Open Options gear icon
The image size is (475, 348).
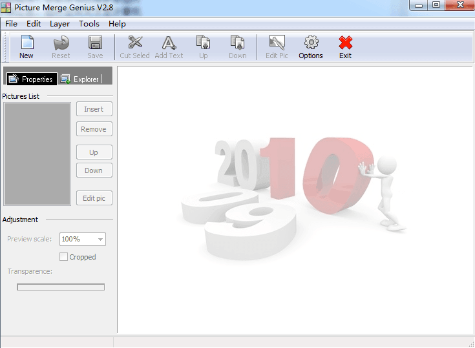pos(311,44)
